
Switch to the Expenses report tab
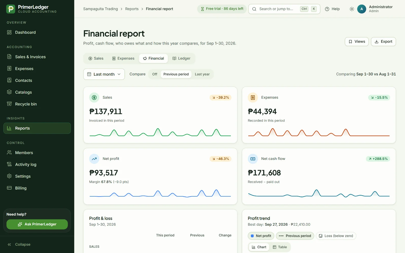click(x=123, y=58)
